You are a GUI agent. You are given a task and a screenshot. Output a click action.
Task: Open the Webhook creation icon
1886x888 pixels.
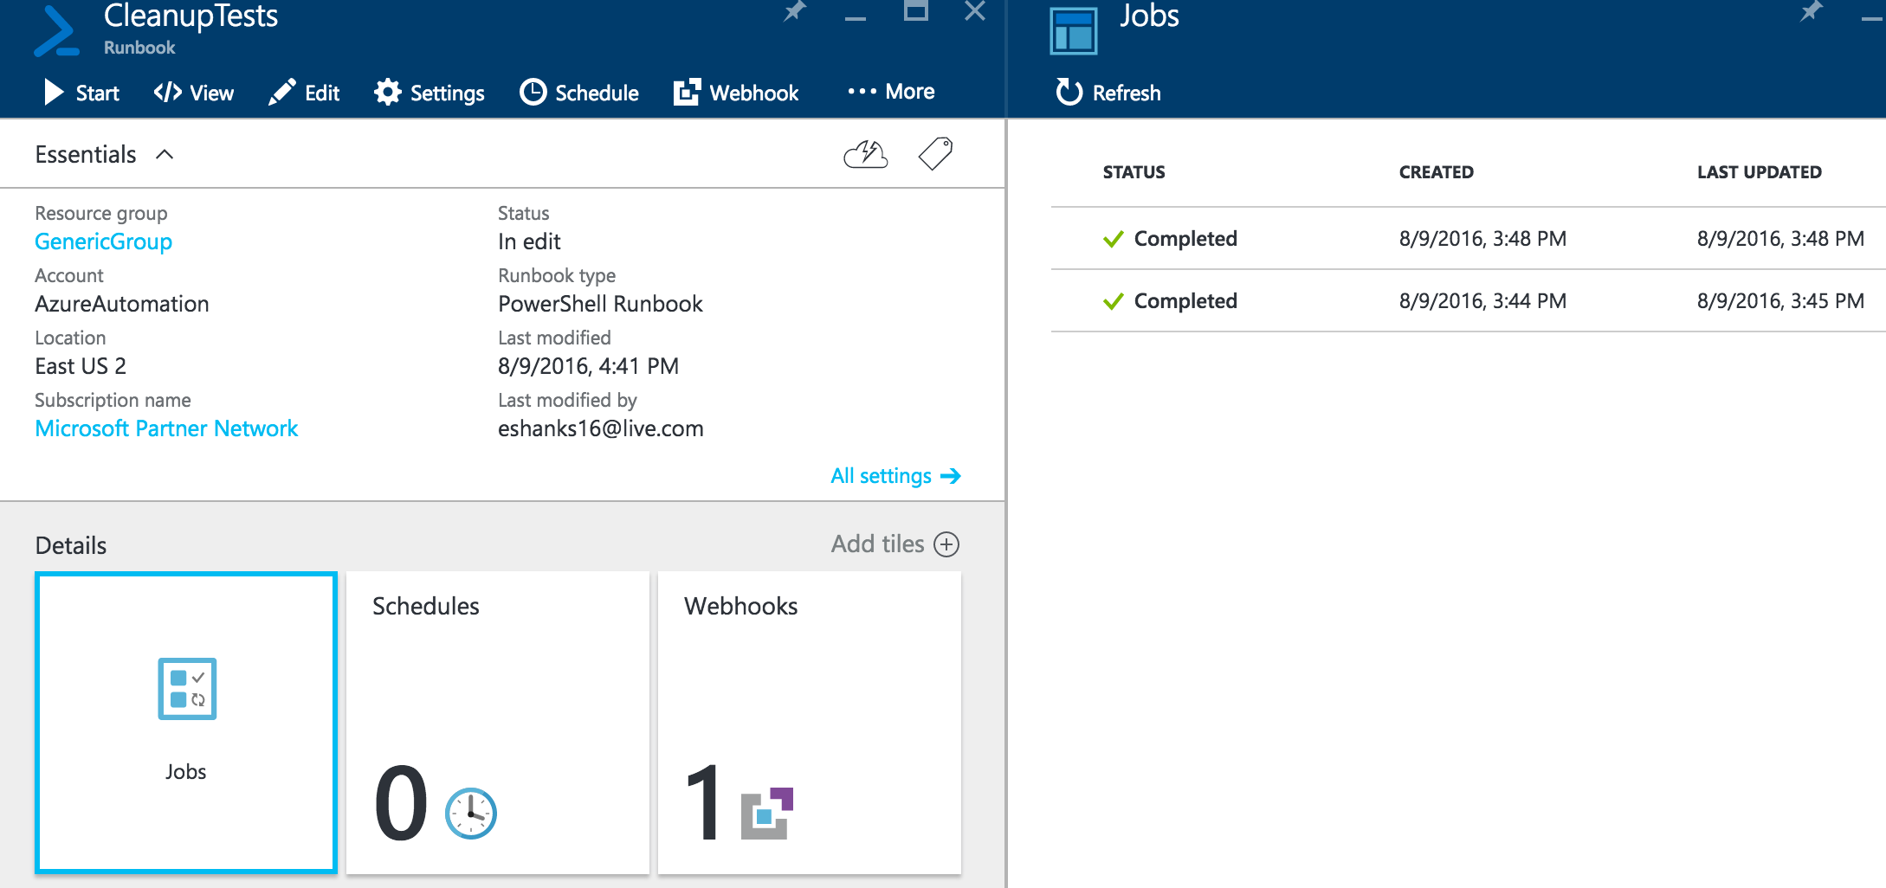click(687, 93)
